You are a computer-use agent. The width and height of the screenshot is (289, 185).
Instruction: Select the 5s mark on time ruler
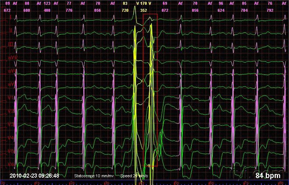coord(176,184)
